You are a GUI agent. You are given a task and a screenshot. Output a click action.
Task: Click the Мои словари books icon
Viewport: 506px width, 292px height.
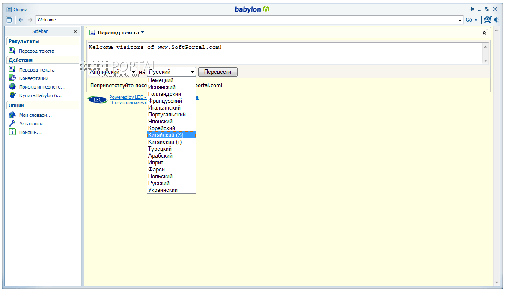coord(12,115)
